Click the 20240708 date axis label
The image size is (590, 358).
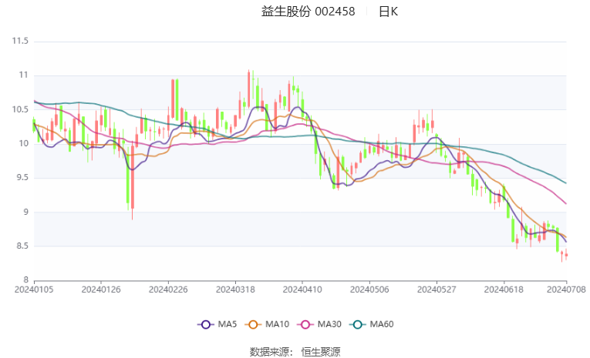566,289
